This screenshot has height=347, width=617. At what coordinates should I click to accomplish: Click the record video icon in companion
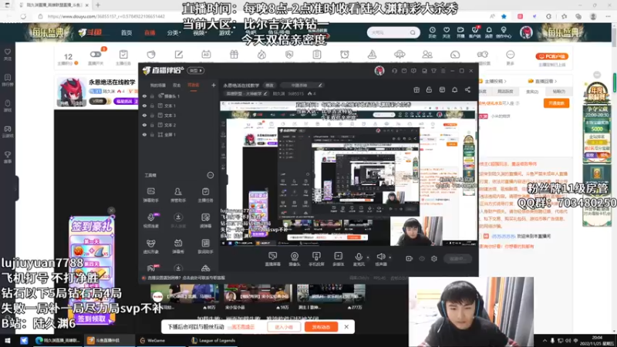tap(410, 259)
